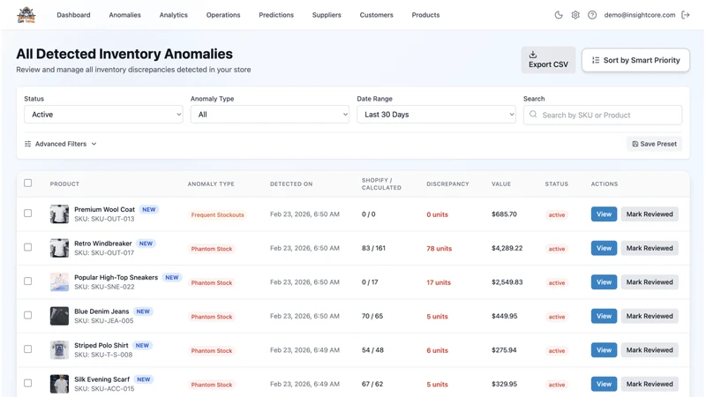Open Premium Wool Coat product thumbnail
This screenshot has height=397, width=706.
59,214
